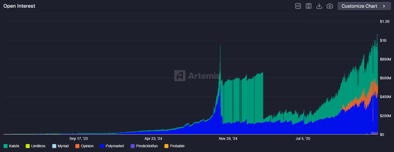Open the embed code icon
Screen dimensions: 394x152
[298, 6]
